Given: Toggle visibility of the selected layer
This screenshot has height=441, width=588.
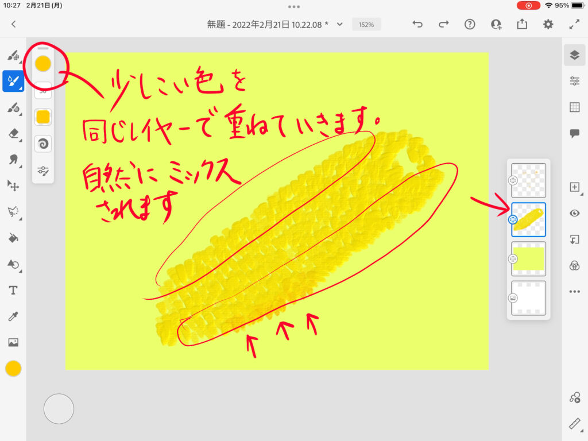Looking at the screenshot, I should [x=574, y=213].
